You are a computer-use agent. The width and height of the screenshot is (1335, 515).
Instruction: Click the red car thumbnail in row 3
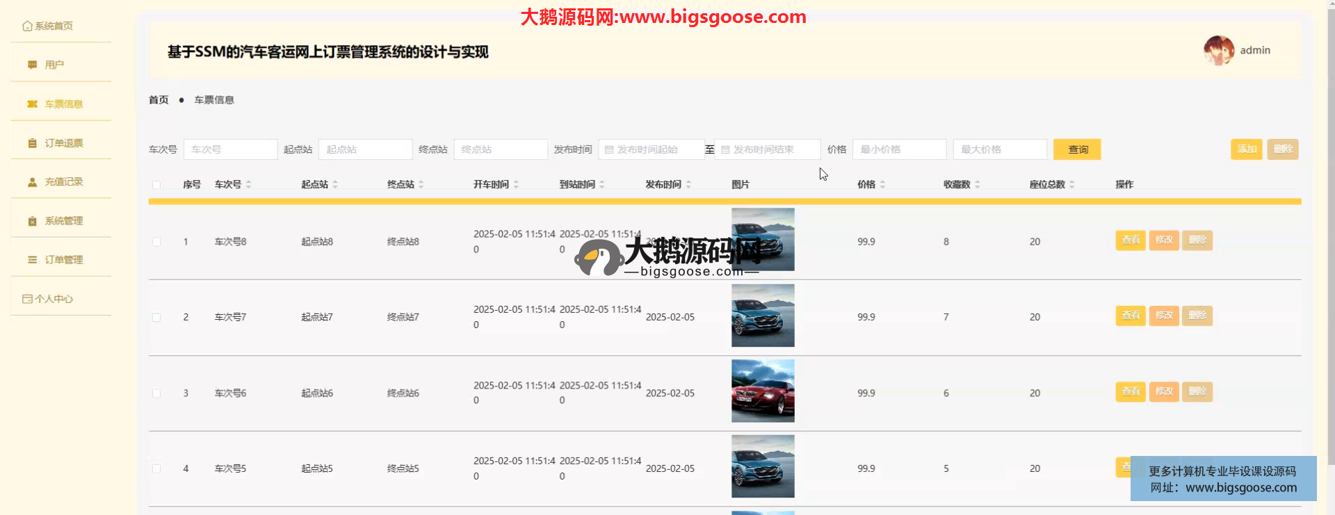click(x=762, y=391)
